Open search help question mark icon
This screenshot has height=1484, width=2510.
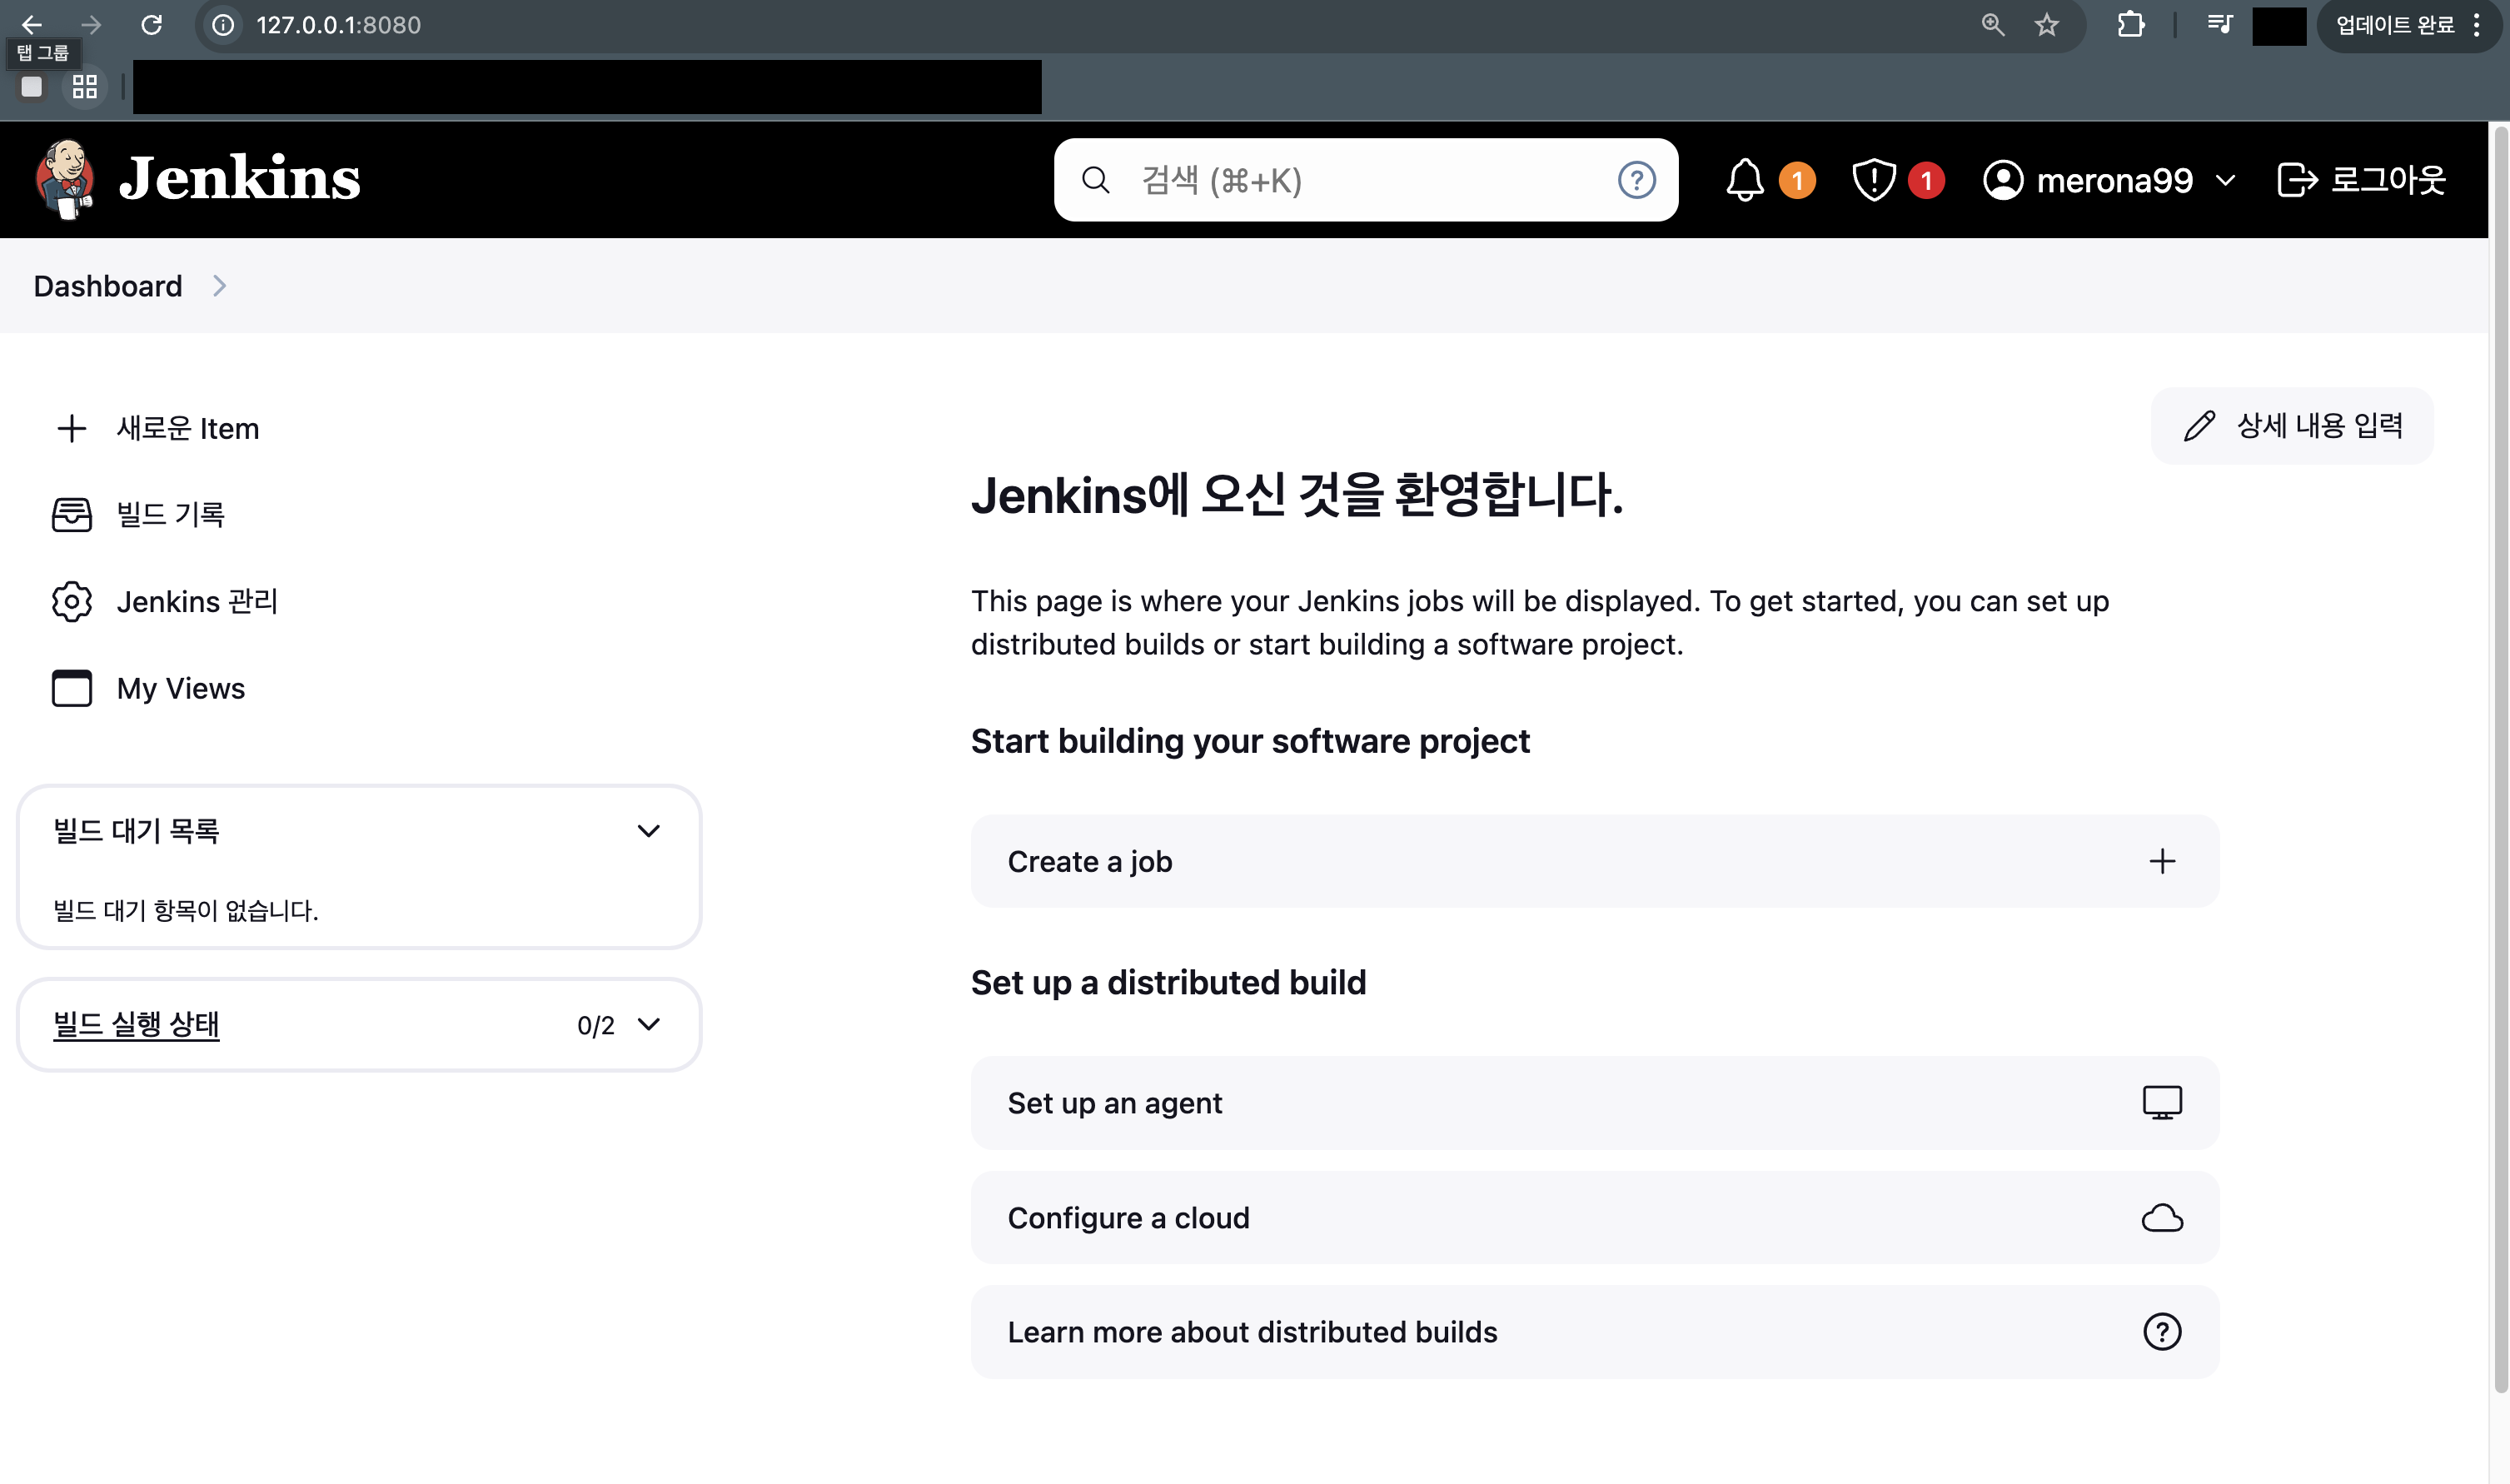click(x=1636, y=180)
